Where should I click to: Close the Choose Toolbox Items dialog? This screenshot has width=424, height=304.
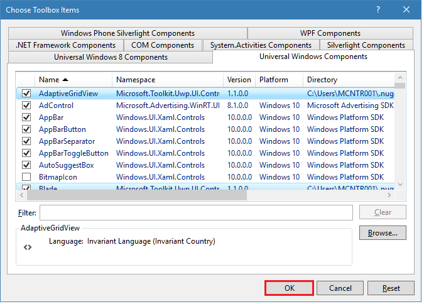[407, 9]
